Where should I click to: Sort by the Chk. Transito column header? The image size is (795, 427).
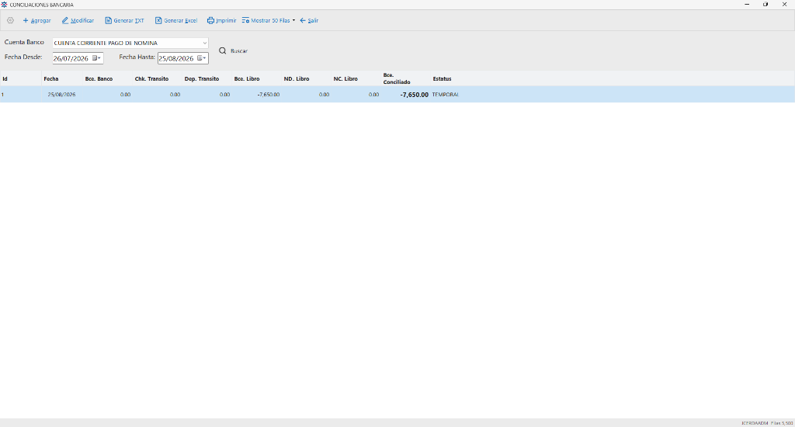tap(158, 78)
